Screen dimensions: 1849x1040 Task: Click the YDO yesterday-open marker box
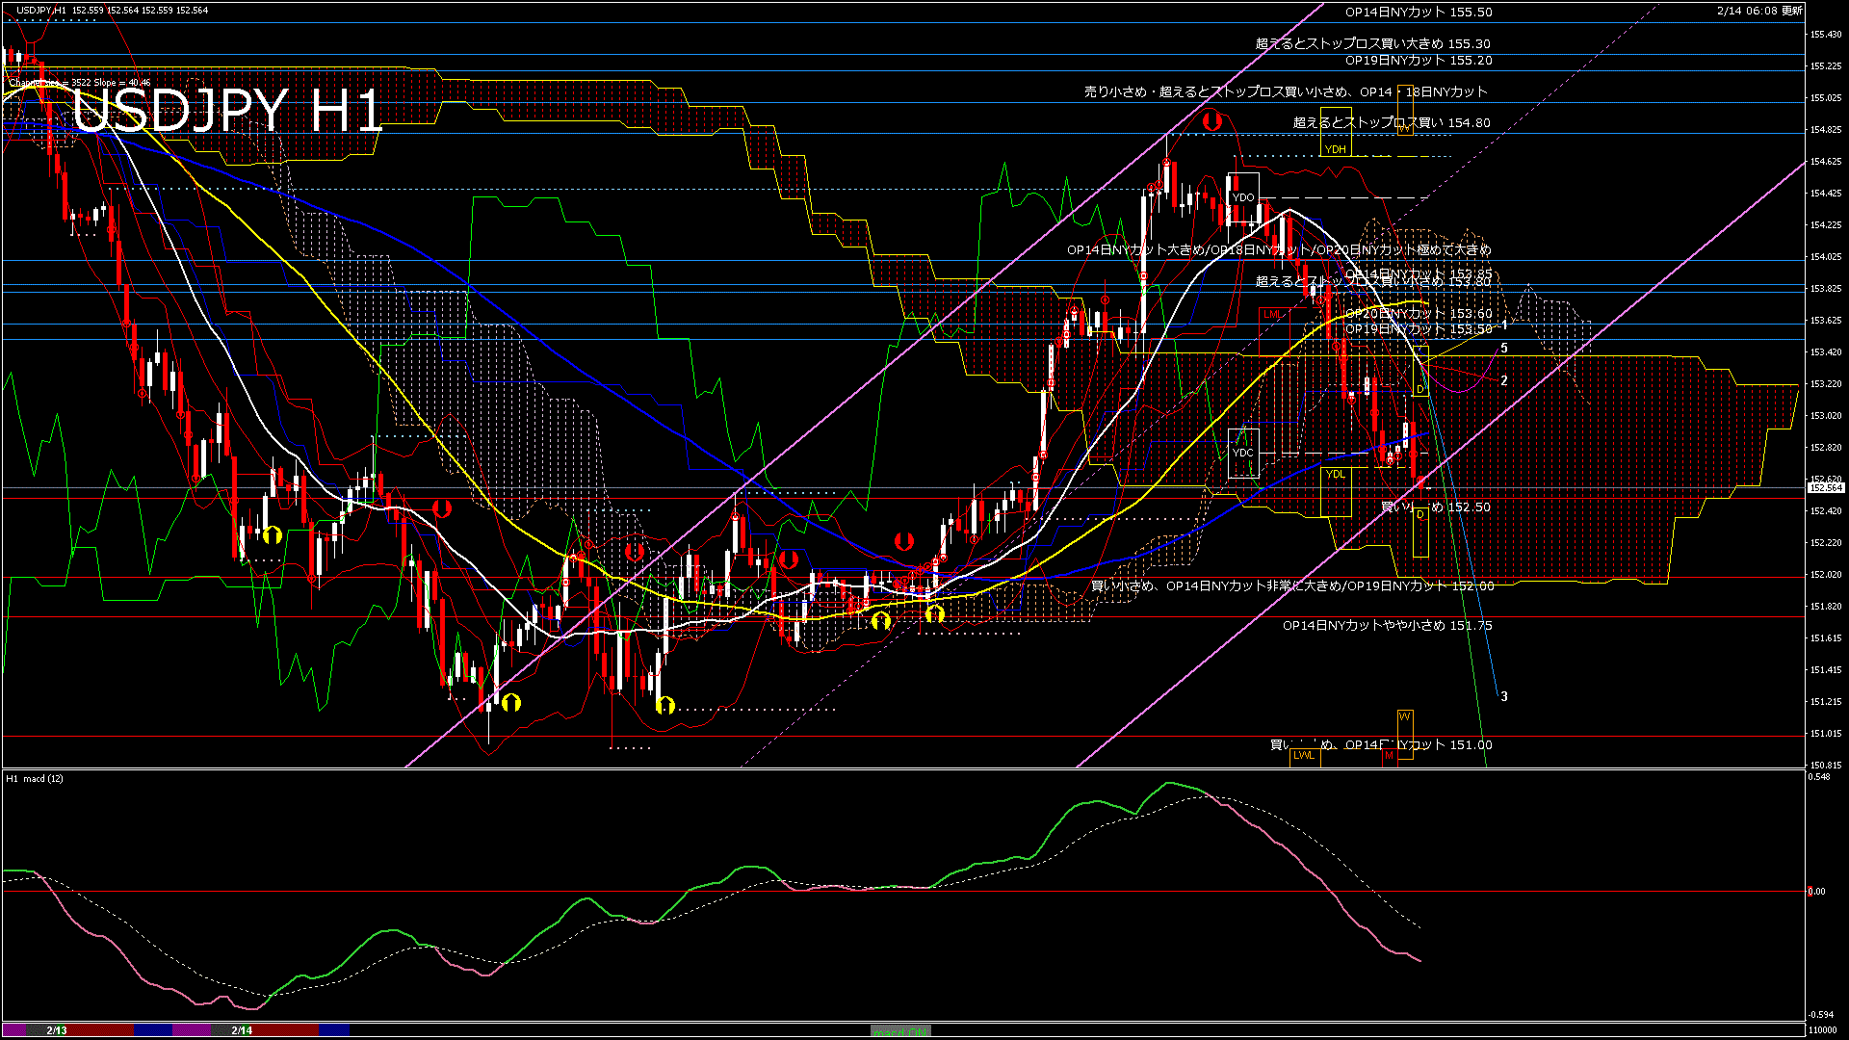pyautogui.click(x=1243, y=197)
